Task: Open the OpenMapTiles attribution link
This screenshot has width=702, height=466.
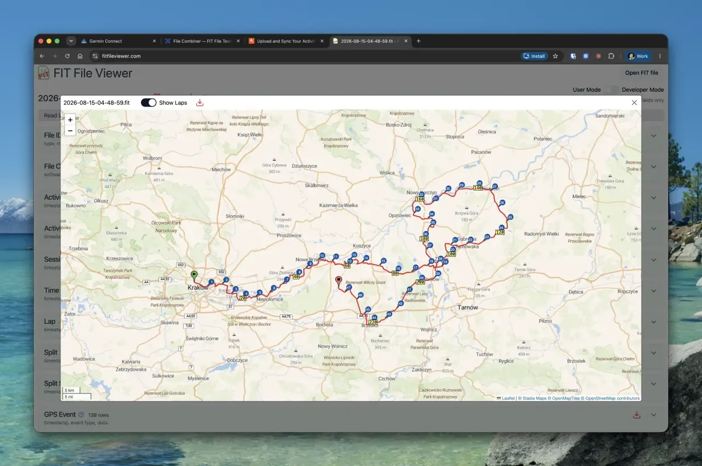Action: pos(565,398)
